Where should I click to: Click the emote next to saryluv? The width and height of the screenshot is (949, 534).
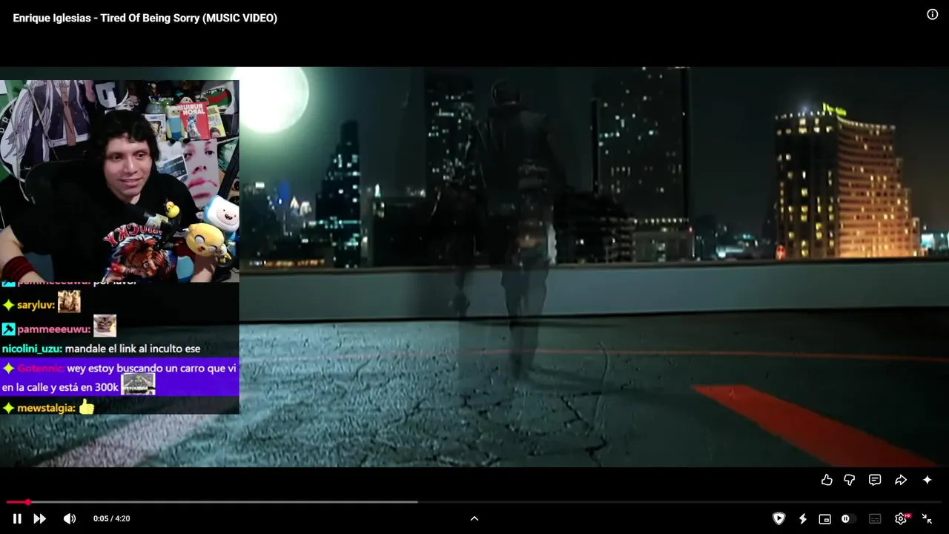pyautogui.click(x=69, y=302)
